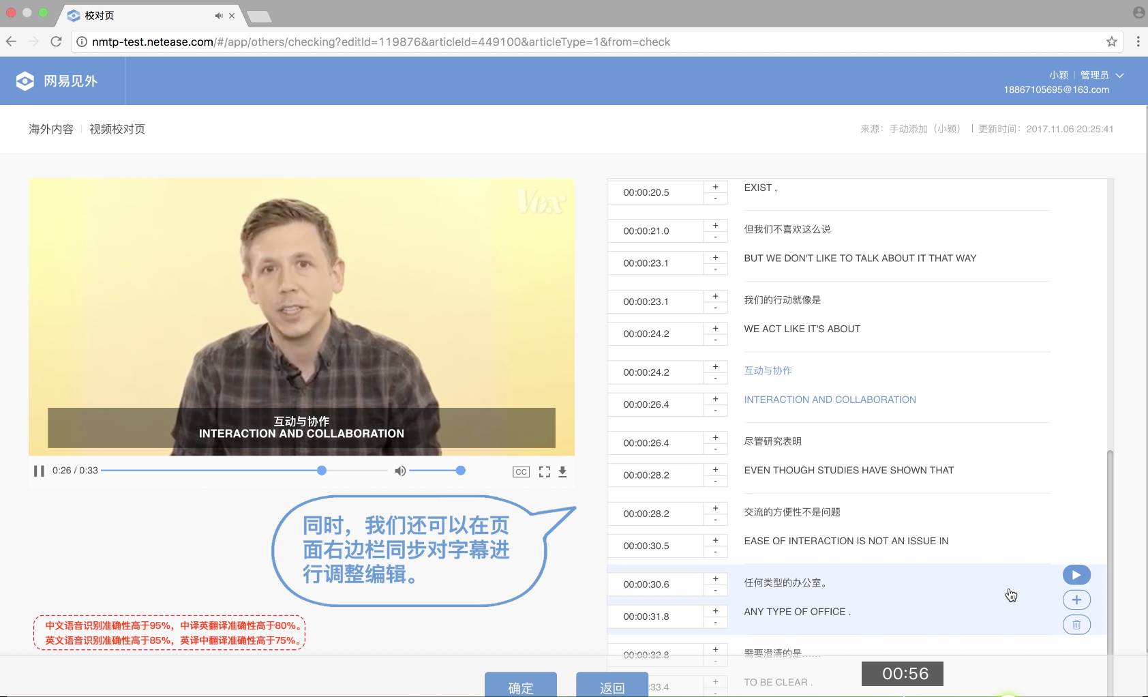Pause the video playback
Viewport: 1148px width, 697px height.
pos(39,471)
